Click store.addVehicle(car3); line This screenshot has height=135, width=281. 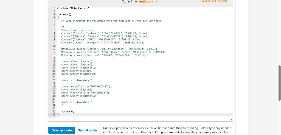click(77, 71)
